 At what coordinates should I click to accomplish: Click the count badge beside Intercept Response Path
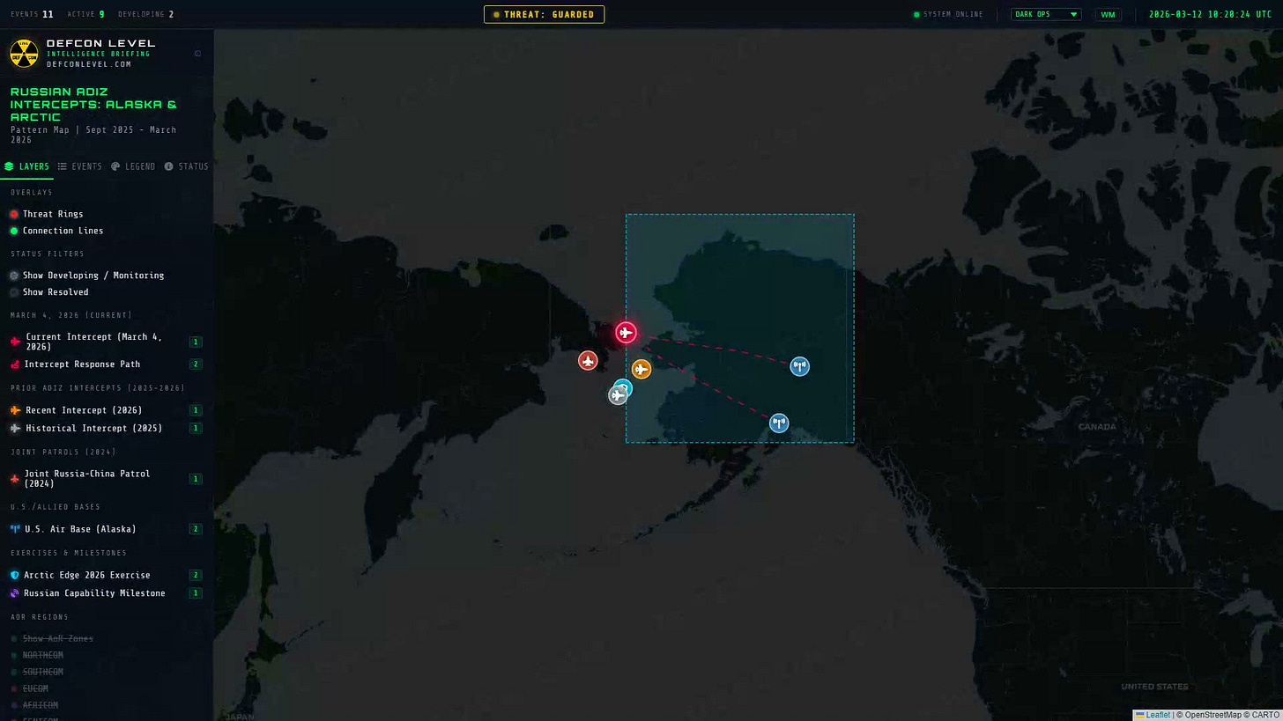196,364
